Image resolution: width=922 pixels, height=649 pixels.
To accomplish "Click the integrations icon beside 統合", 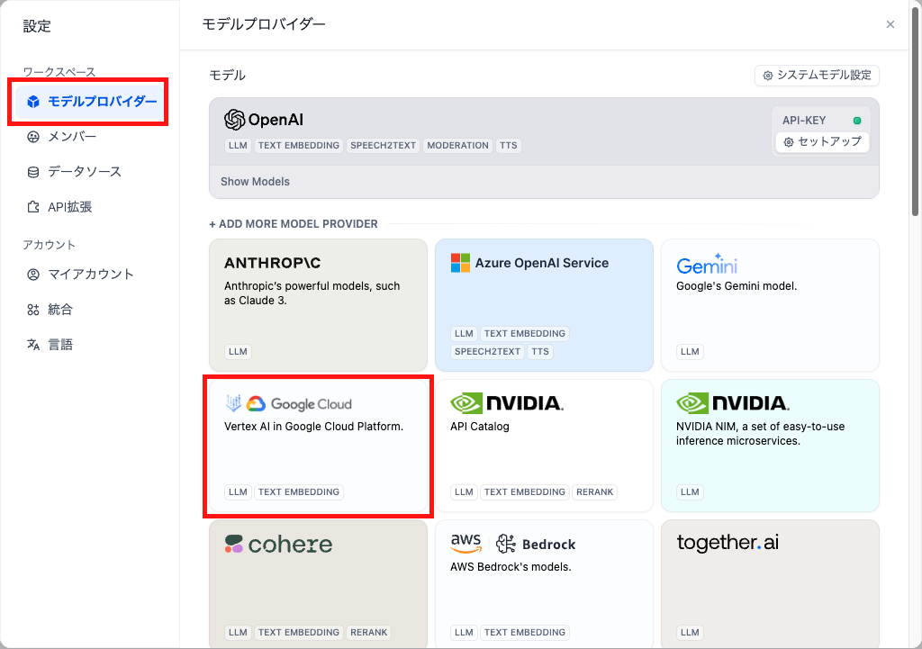I will (33, 310).
